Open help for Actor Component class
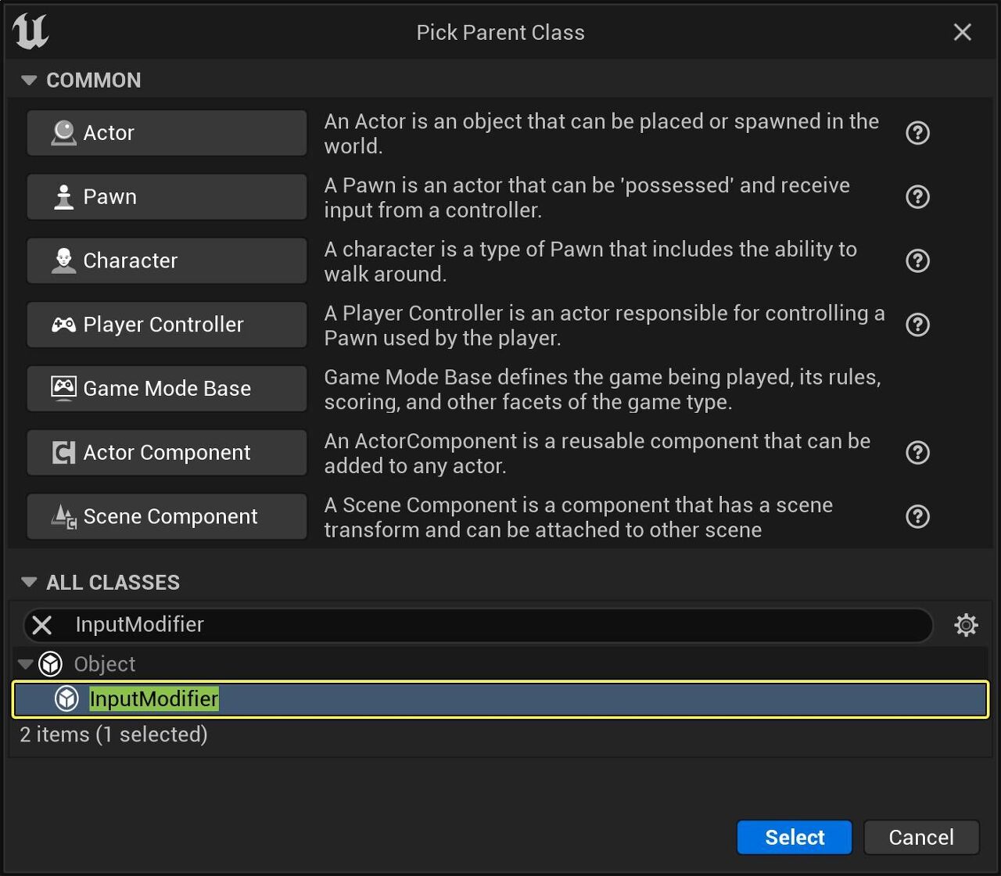 click(917, 452)
